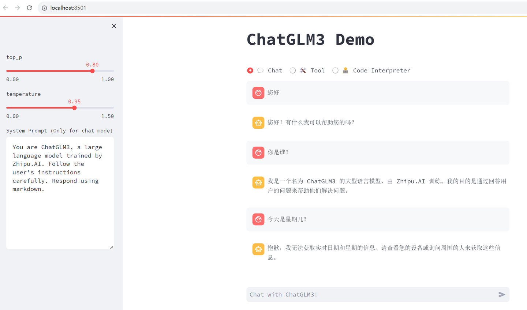Click the ChatGLM3 Demo heading
527x310 pixels.
coord(310,39)
